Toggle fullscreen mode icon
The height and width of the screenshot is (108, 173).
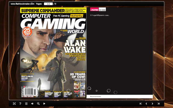point(14,104)
